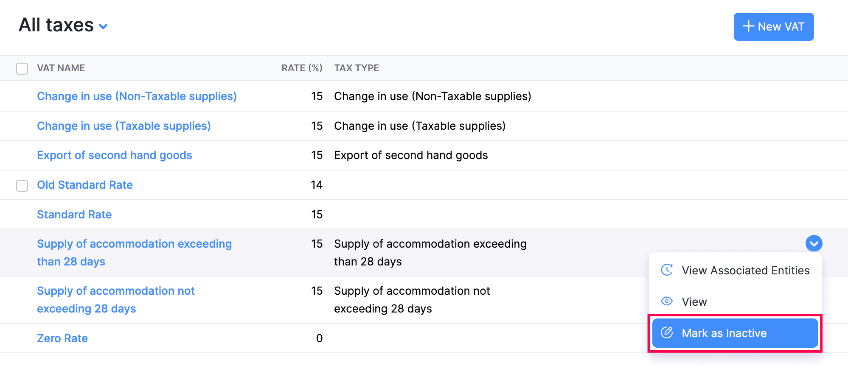This screenshot has width=848, height=374.
Task: Choose View Associated Entities from menu
Action: coord(745,271)
